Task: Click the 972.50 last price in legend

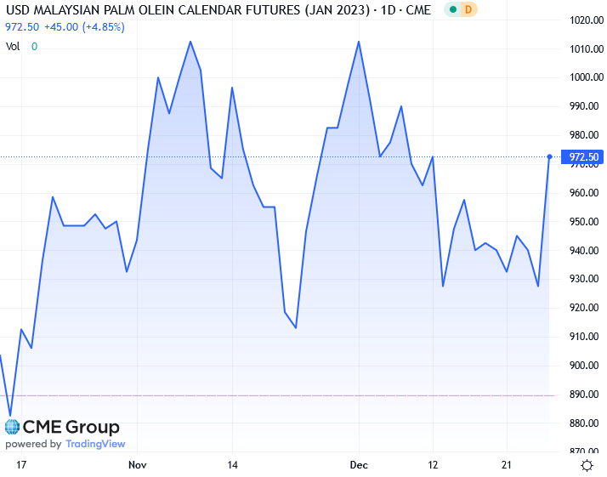Action: [x=22, y=27]
